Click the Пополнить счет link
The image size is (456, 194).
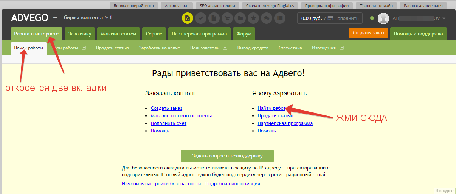[x=169, y=123]
